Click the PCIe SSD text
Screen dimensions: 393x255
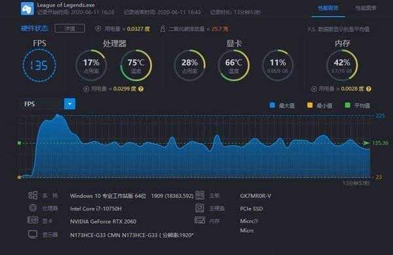click(252, 209)
